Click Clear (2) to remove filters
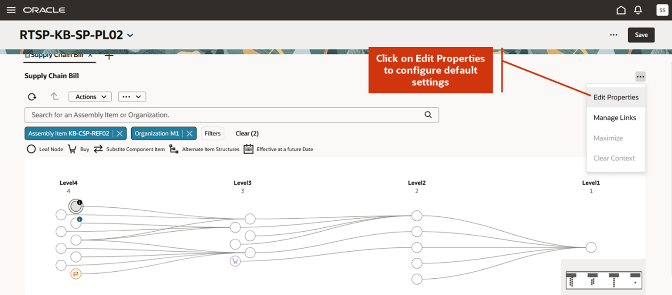This screenshot has height=295, width=672. click(247, 133)
